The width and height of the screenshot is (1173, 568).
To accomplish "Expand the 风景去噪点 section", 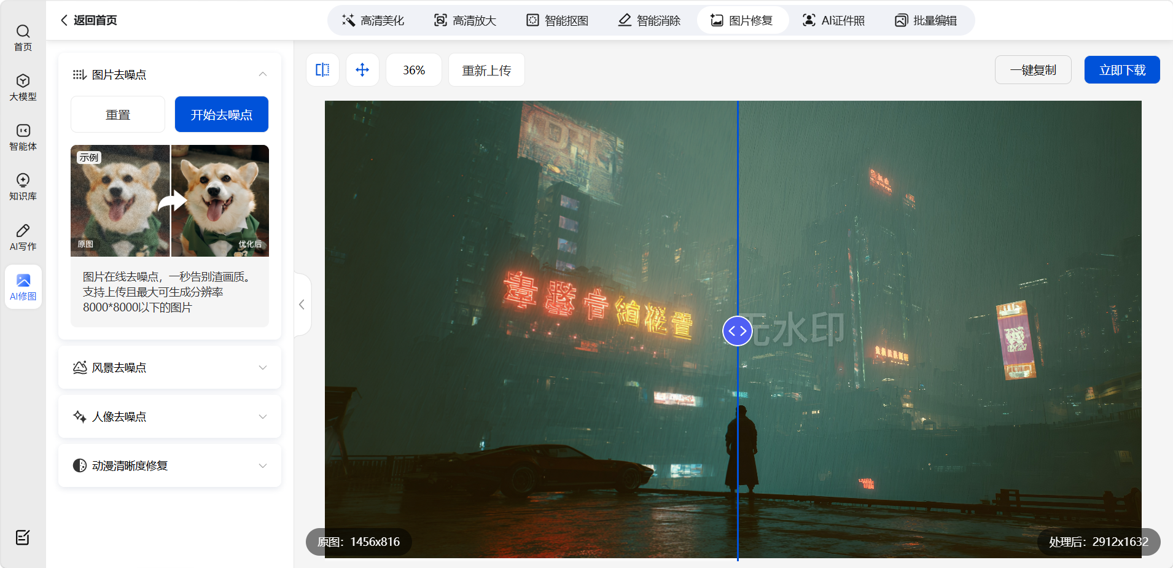I will [170, 367].
